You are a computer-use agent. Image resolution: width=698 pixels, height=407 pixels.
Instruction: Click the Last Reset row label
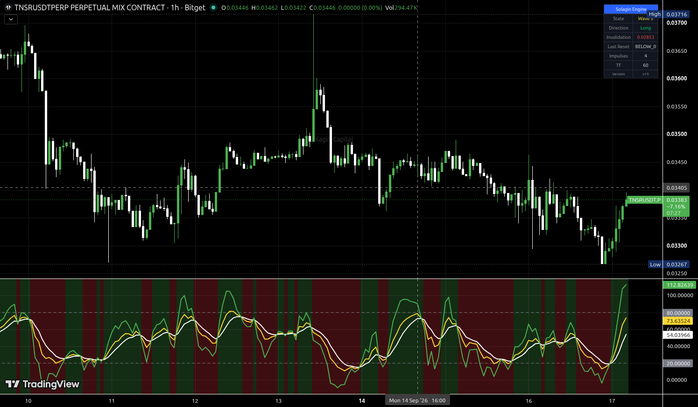click(618, 47)
